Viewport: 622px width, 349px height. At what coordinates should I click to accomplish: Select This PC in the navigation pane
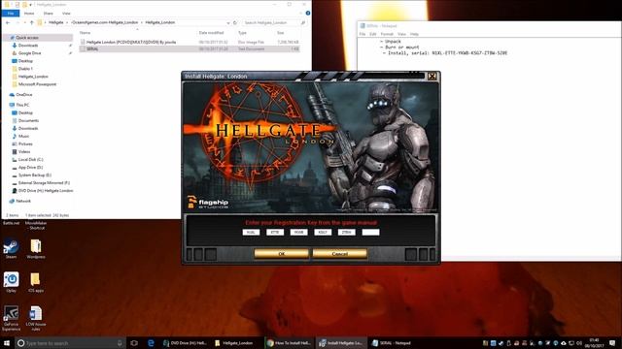pos(22,106)
